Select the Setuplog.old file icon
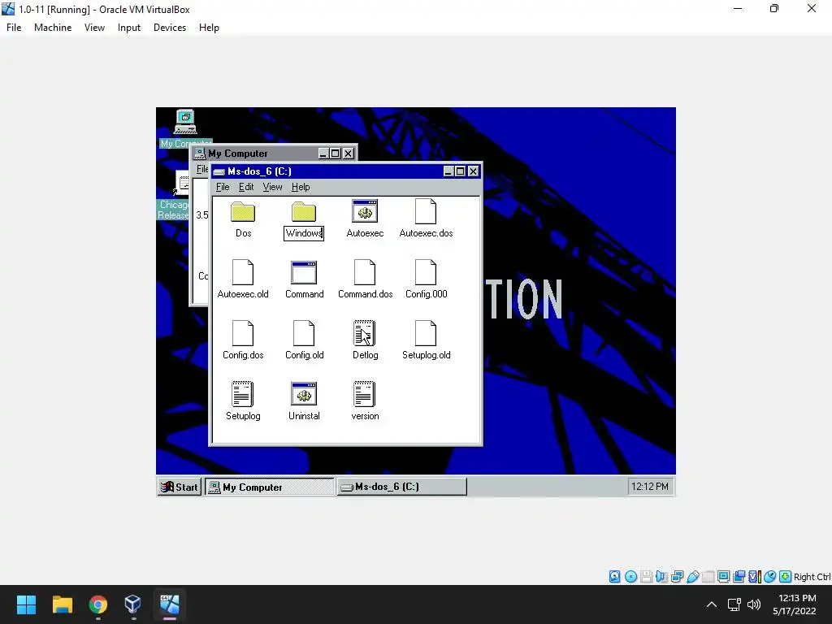Image resolution: width=832 pixels, height=624 pixels. click(426, 333)
